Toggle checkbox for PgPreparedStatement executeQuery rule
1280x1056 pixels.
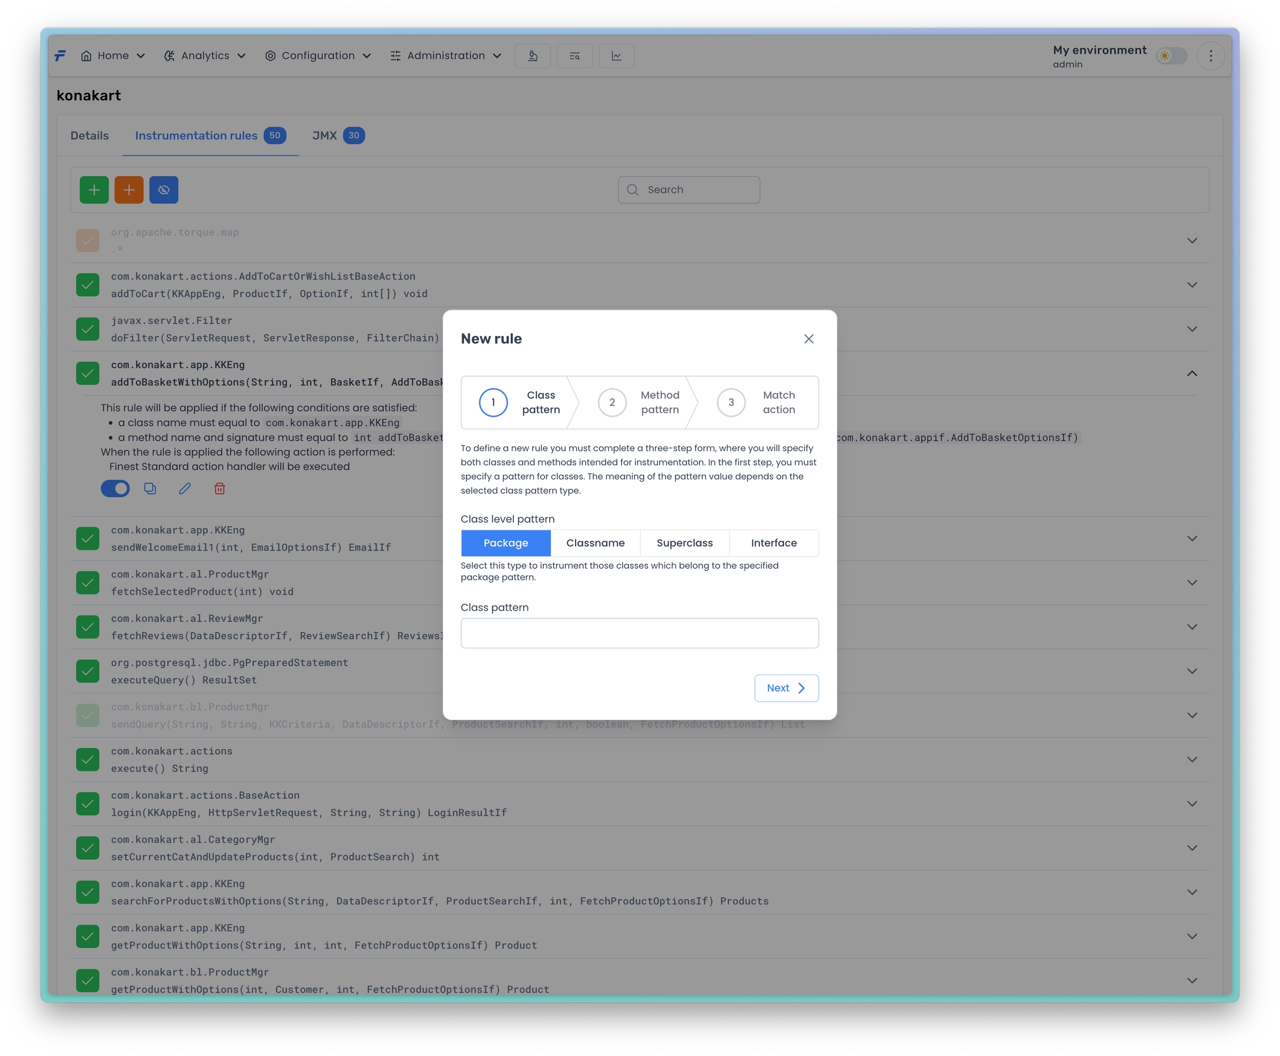88,671
